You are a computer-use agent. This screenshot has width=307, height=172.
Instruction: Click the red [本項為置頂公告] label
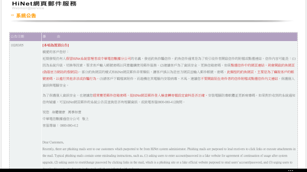pyautogui.click(x=56, y=45)
